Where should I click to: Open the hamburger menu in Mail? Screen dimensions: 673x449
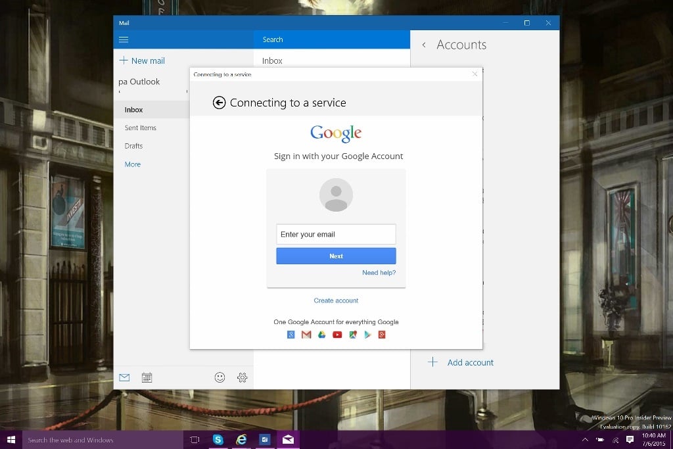tap(124, 39)
